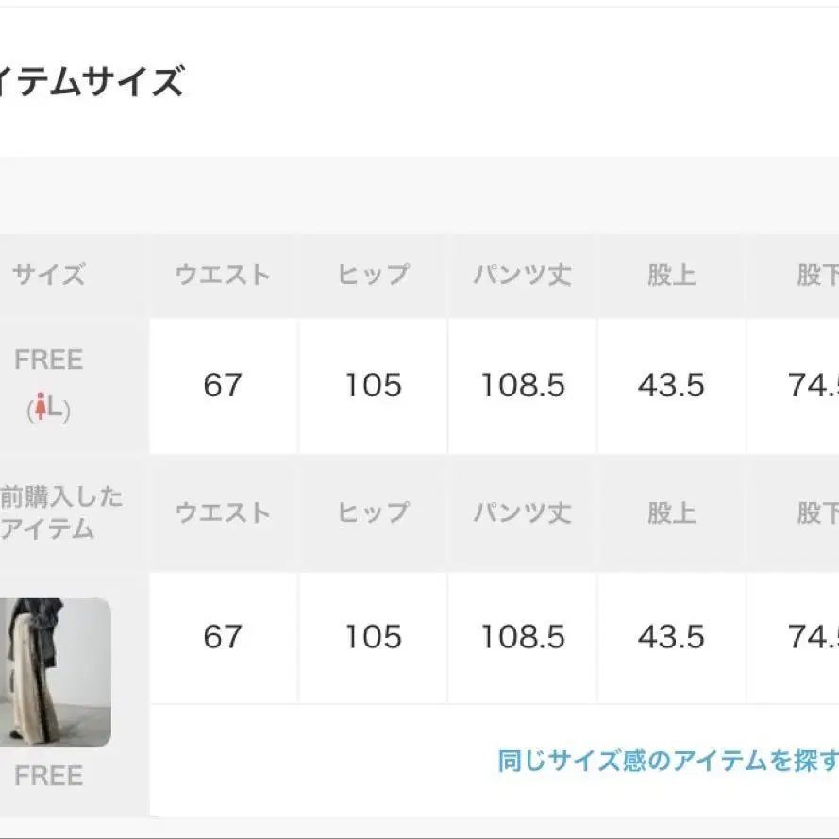Click the 前購入したアイテム row label
The width and height of the screenshot is (839, 839).
pyautogui.click(x=60, y=512)
